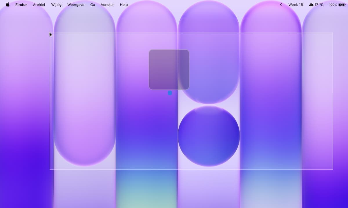
Task: Open the Venster menu
Action: [x=107, y=5]
